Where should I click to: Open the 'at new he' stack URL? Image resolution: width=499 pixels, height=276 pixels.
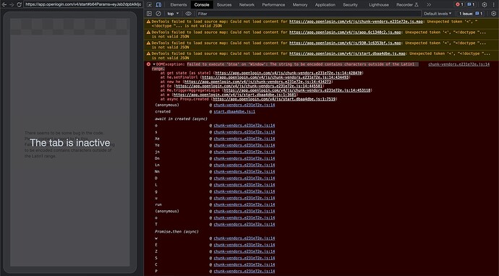pos(257,82)
